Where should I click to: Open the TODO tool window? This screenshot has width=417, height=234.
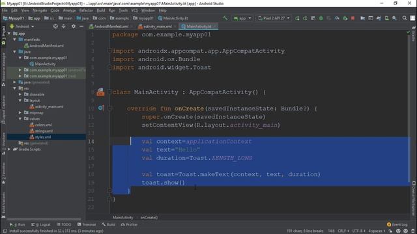click(x=64, y=224)
